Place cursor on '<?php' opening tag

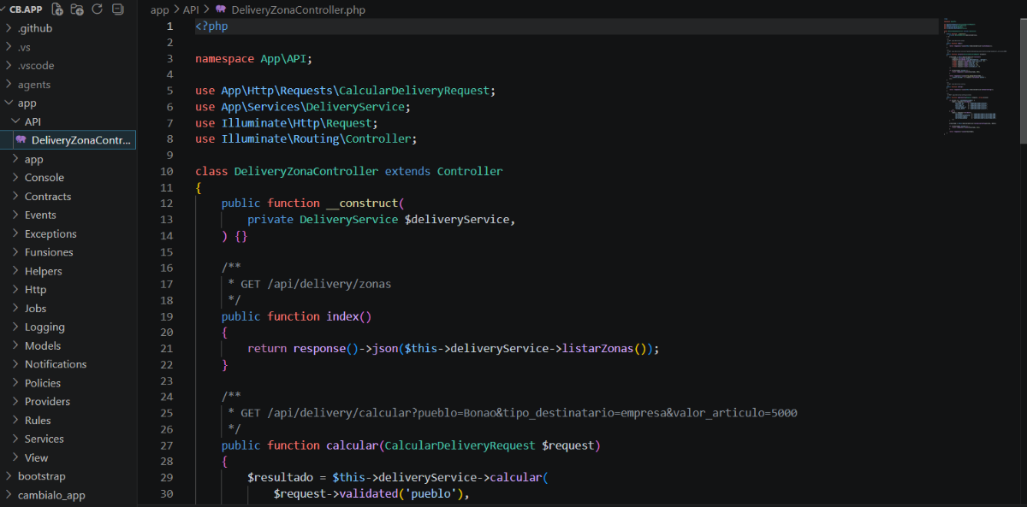(x=211, y=26)
